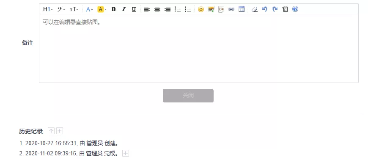Insert a bulleted list
This screenshot has width=368, height=160.
[x=188, y=9]
